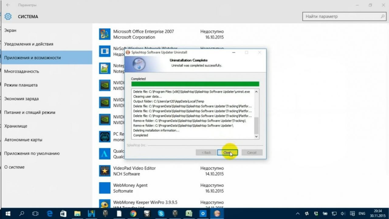The height and width of the screenshot is (219, 389).
Task: Click the Microsoft Office Enterprise 2007 app icon
Action: 105,34
